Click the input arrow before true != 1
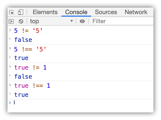The image size is (161, 120). (10, 67)
